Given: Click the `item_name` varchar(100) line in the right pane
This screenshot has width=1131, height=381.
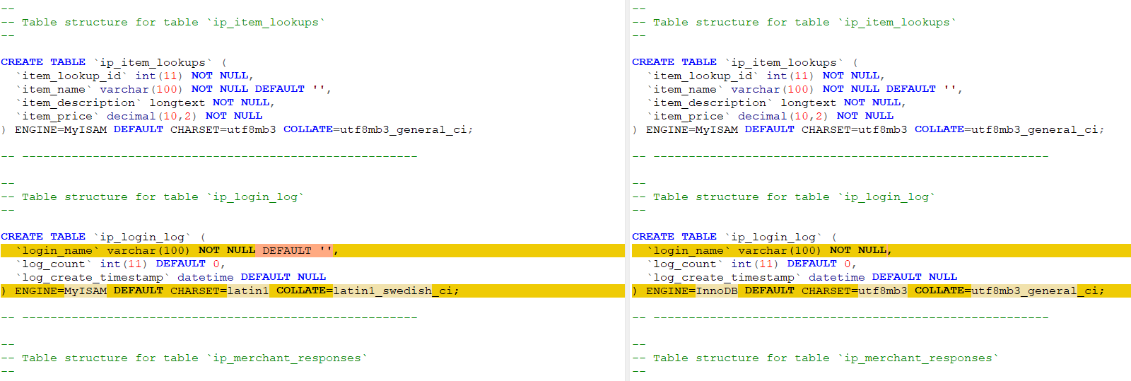Looking at the screenshot, I should [805, 89].
